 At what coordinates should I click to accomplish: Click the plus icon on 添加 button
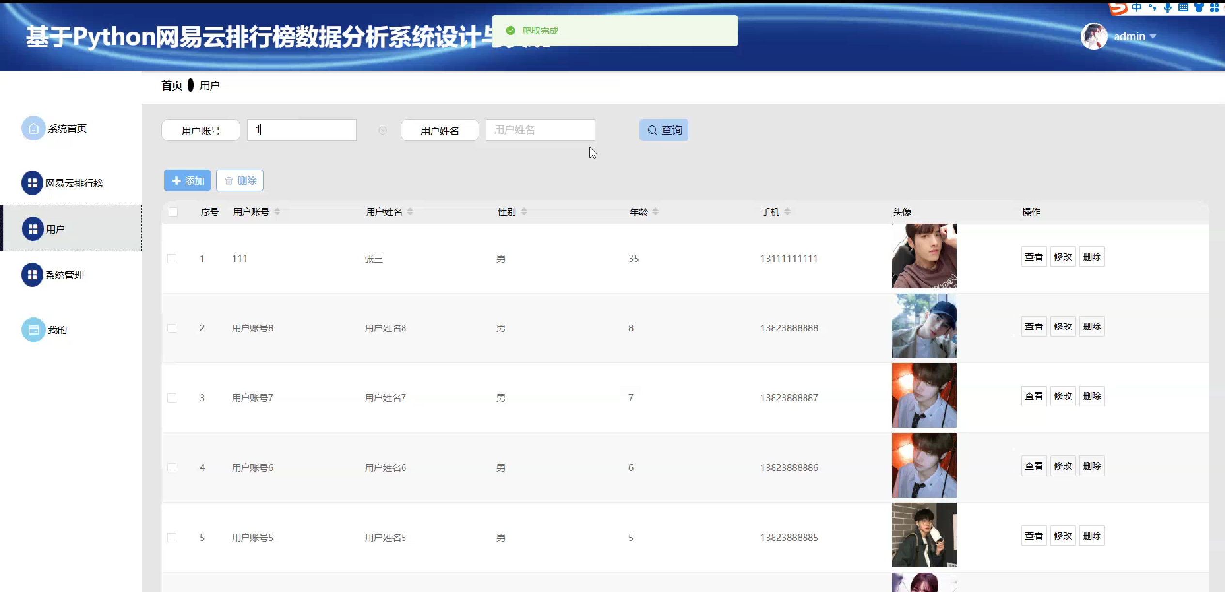(176, 181)
